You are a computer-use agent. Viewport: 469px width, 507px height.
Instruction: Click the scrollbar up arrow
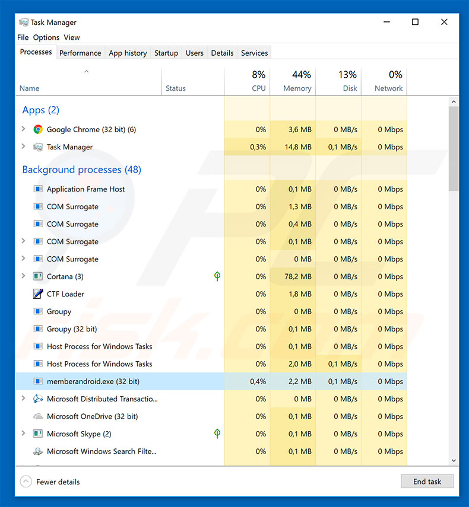point(454,101)
